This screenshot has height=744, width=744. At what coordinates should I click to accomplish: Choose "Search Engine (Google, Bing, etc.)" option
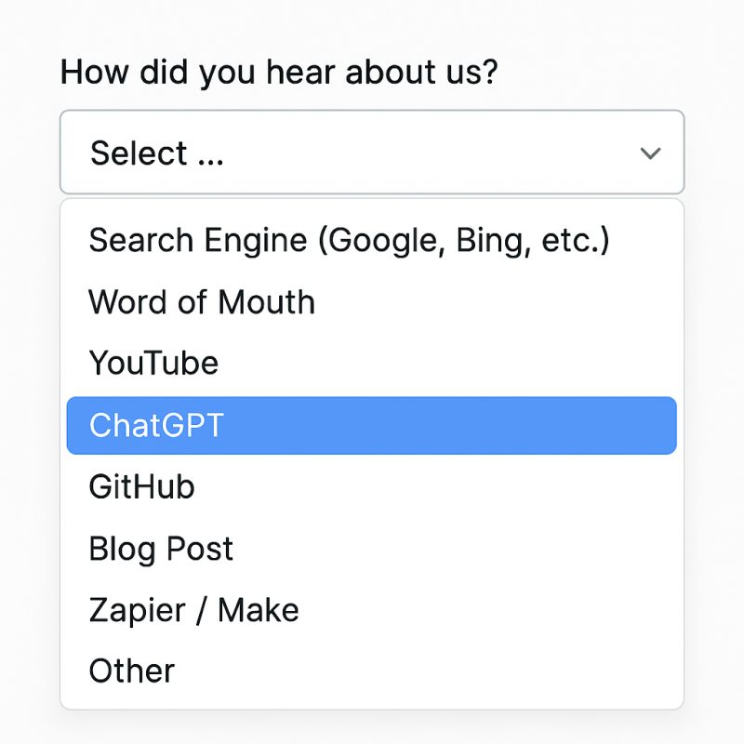349,241
